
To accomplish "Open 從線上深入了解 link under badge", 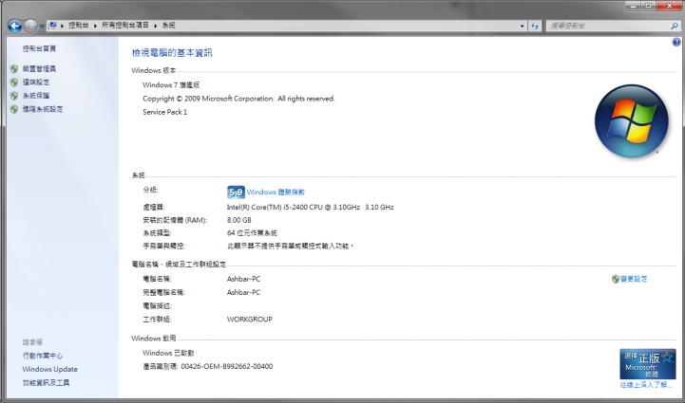I will (x=646, y=385).
